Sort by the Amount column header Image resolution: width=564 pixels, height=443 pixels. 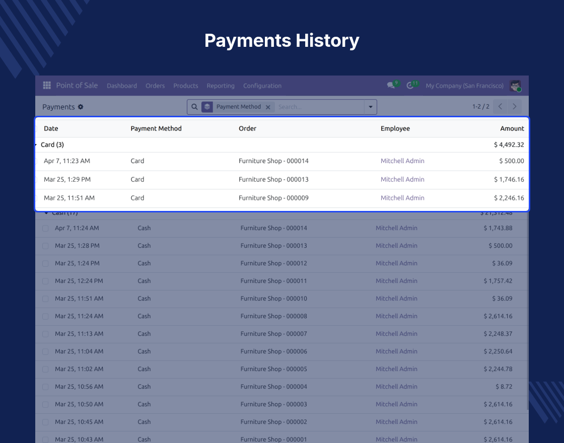(512, 128)
